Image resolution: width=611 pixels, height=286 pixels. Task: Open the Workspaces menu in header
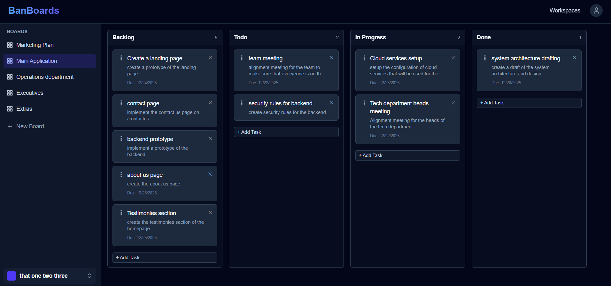pos(565,11)
